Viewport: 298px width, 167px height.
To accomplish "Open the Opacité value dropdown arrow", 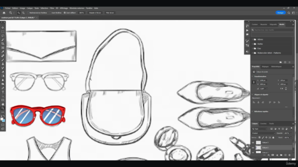I will coord(291,133).
